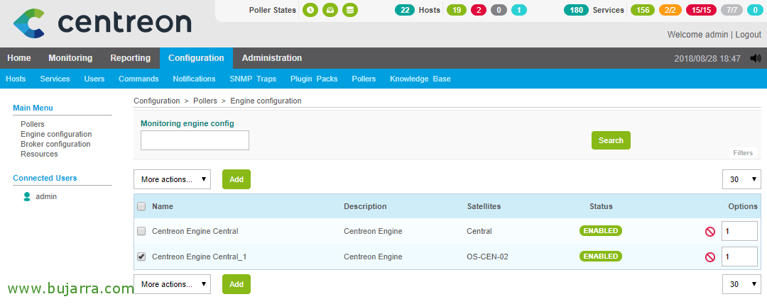Viewport: 767px width, 304px height.
Task: Show 2 hosts down badge
Action: coord(479,10)
